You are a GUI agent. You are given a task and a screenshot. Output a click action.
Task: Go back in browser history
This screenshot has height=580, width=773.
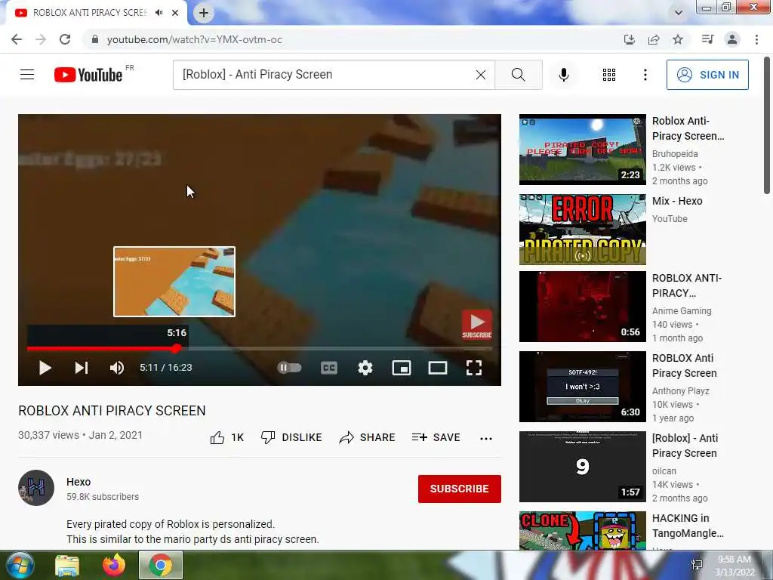(17, 39)
